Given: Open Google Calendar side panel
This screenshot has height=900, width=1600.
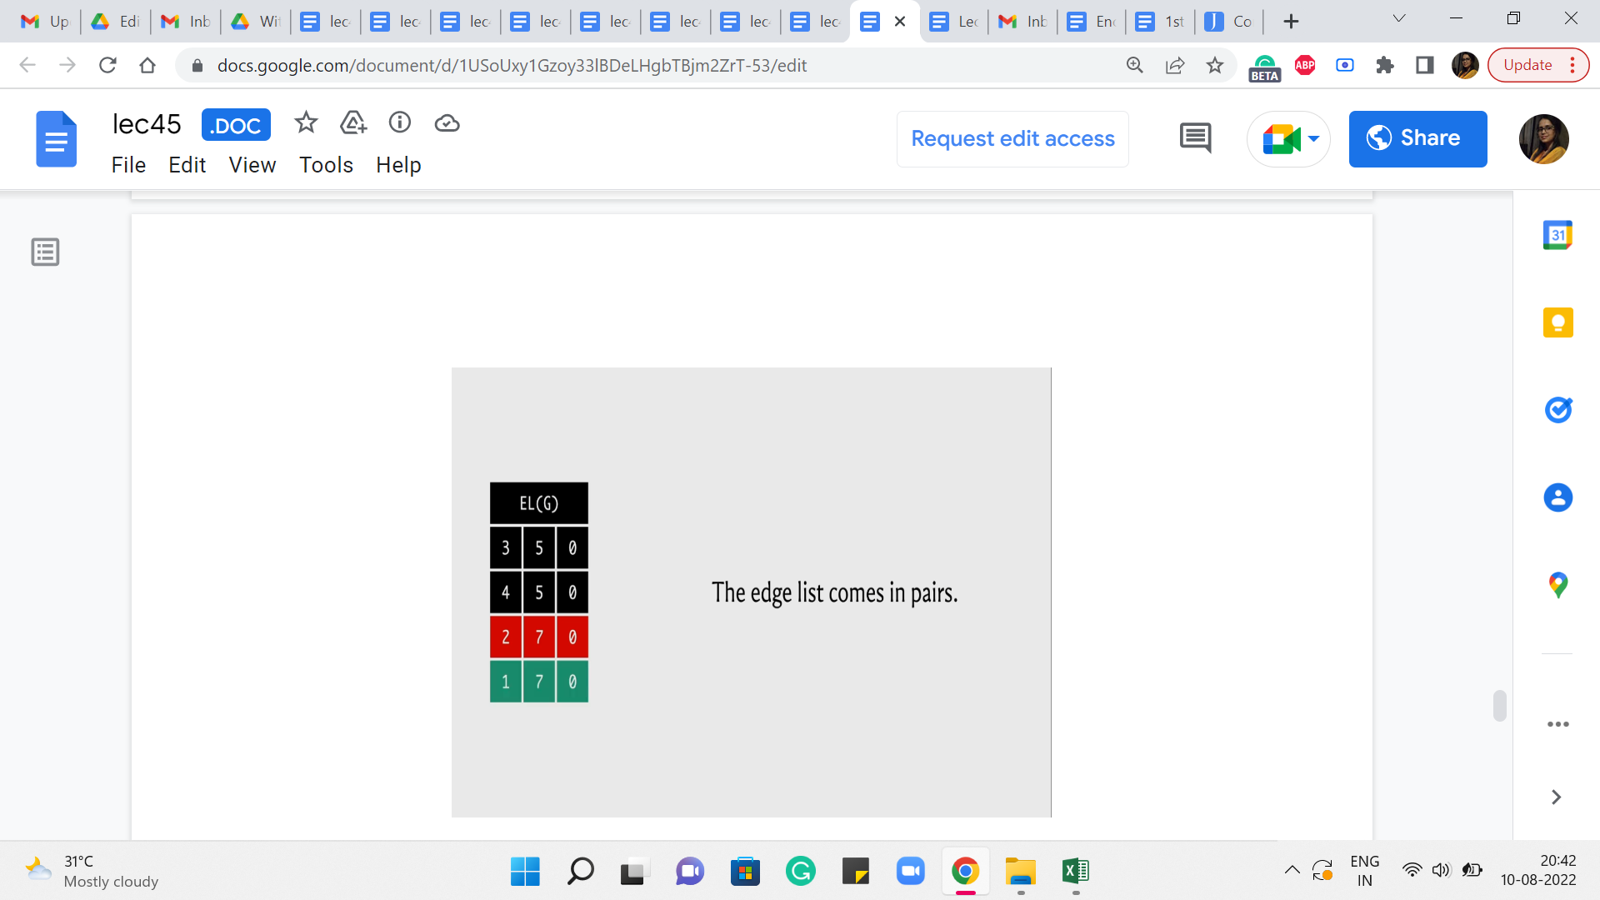Looking at the screenshot, I should 1557,236.
